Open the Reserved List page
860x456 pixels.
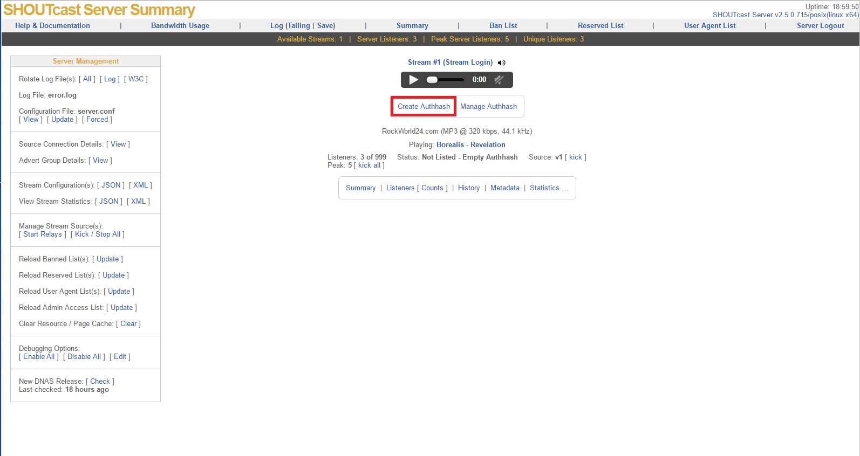[600, 25]
